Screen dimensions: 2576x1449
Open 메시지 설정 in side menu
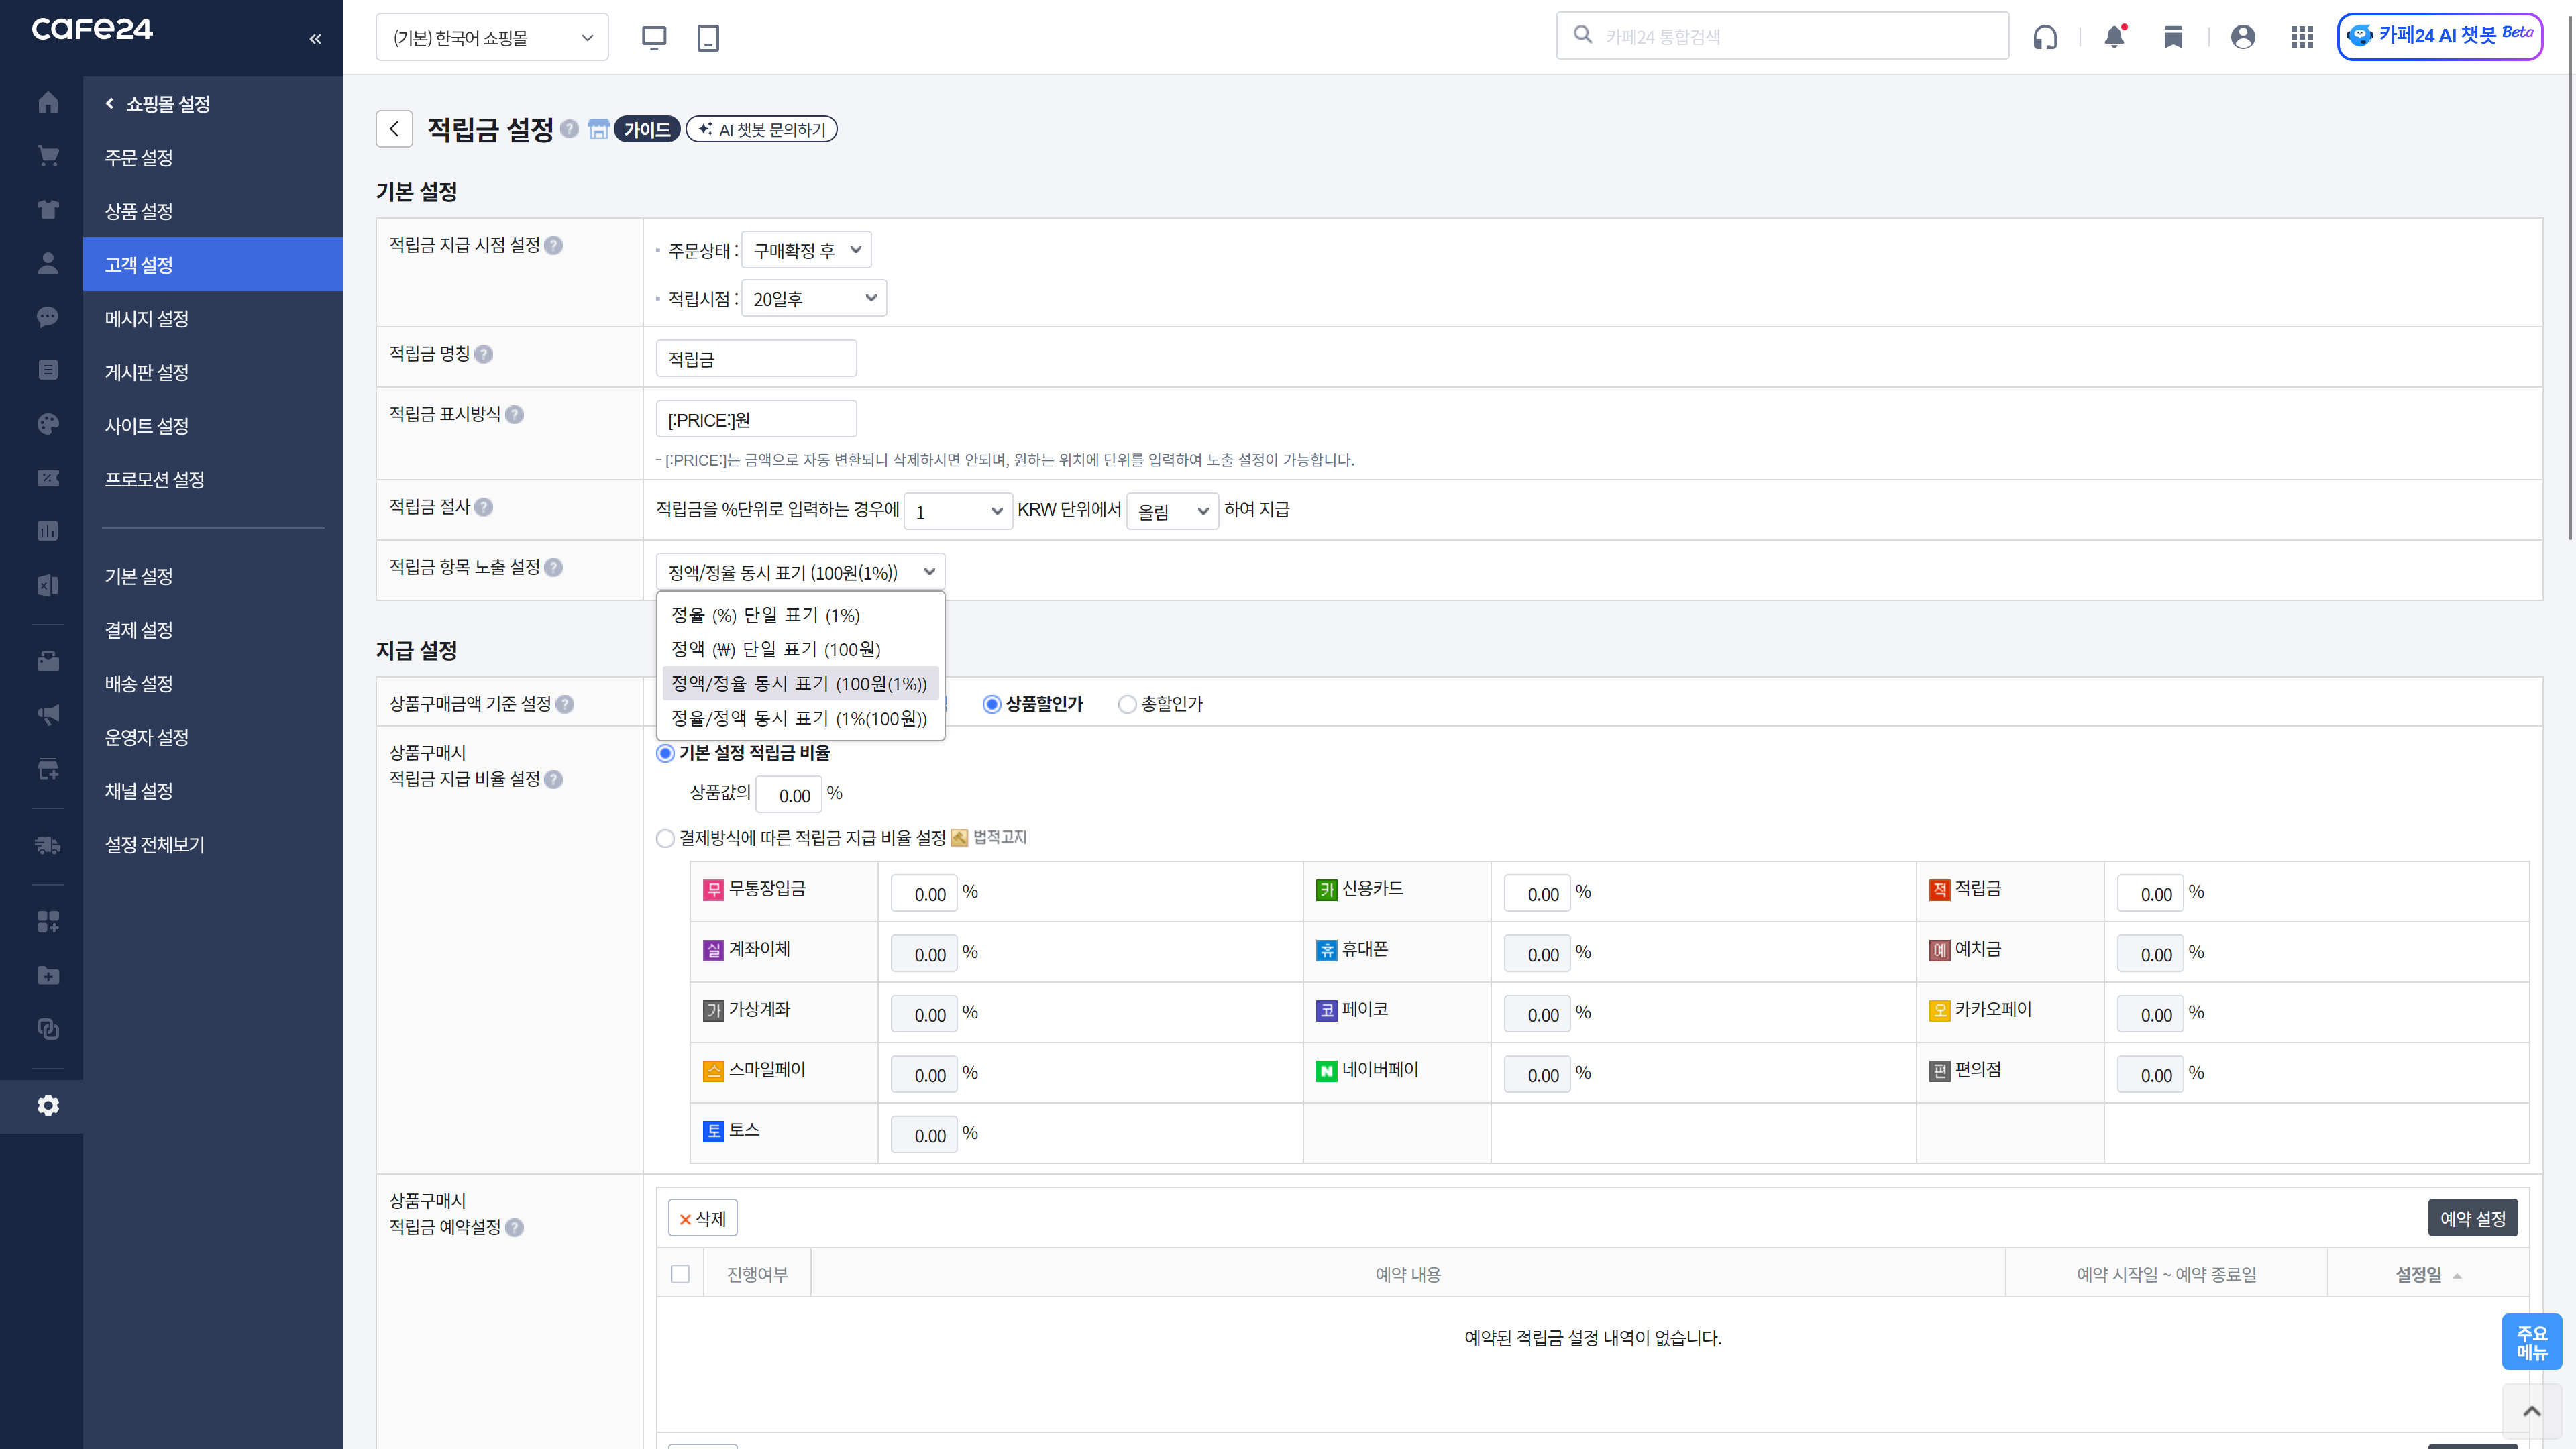tap(147, 318)
